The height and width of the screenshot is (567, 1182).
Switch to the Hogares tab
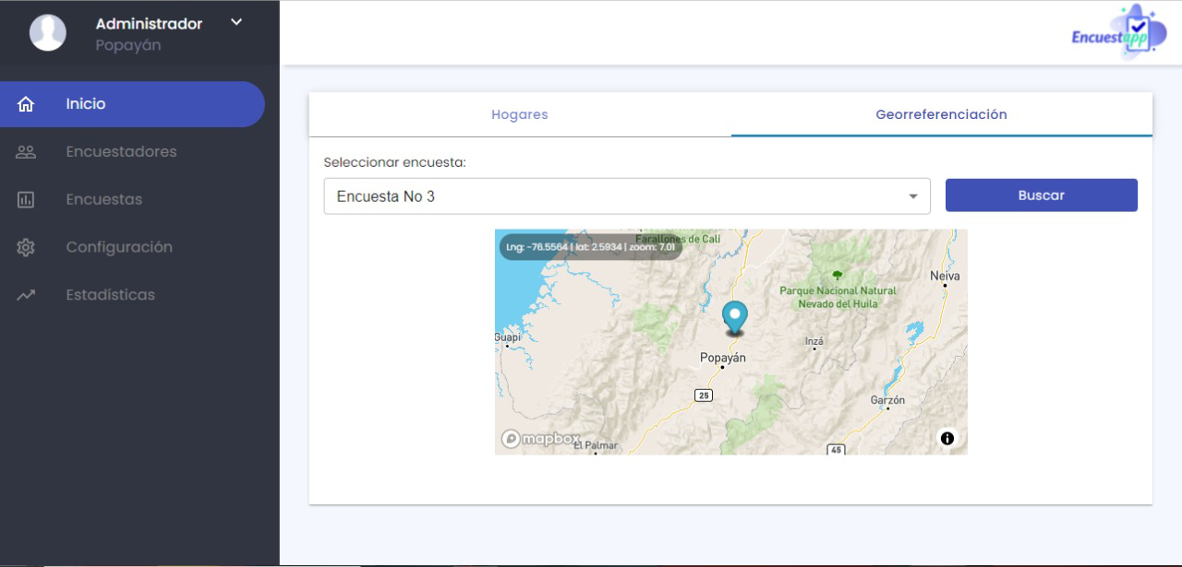[520, 115]
